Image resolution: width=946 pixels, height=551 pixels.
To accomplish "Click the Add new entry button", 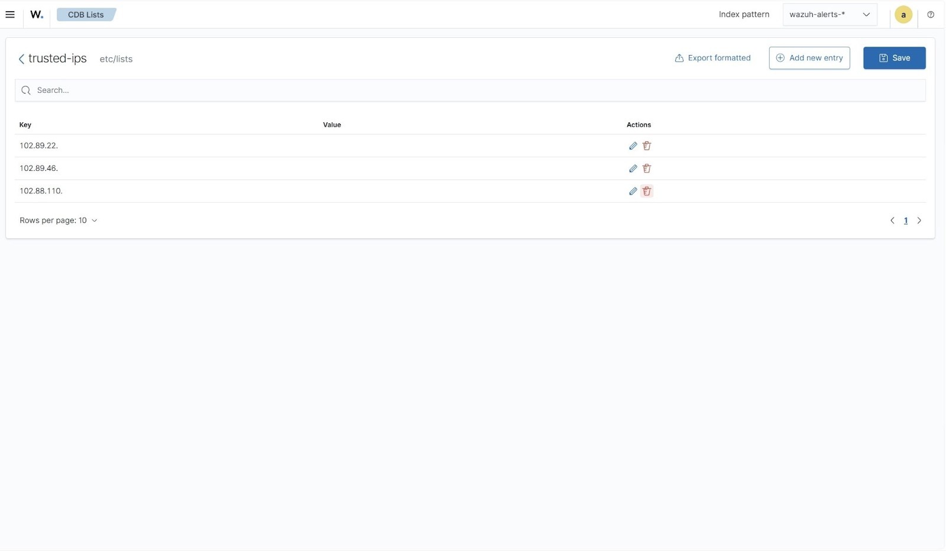I will (809, 57).
